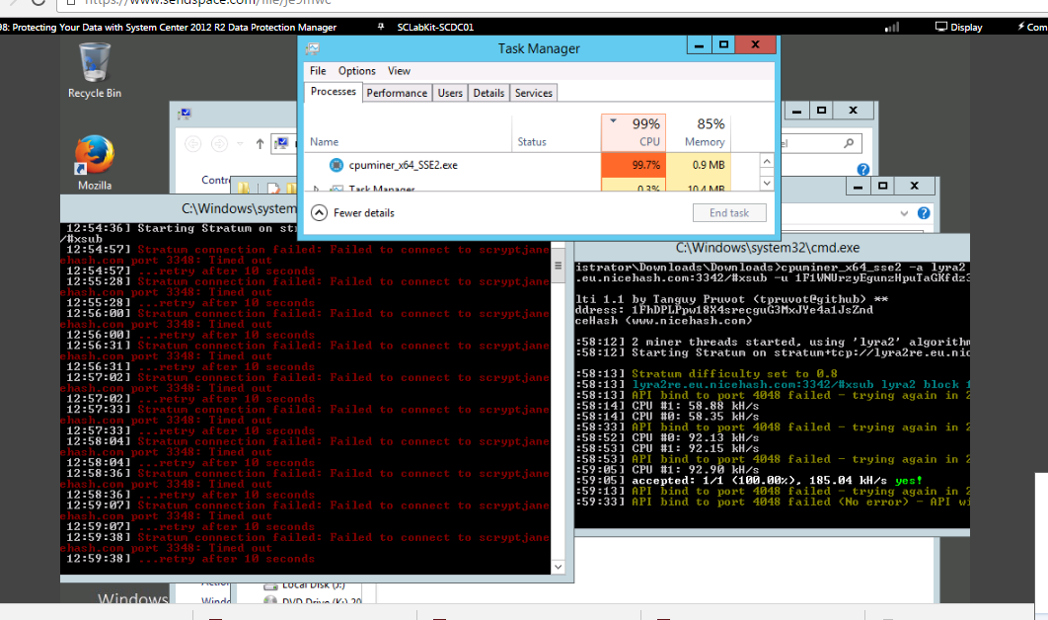Click the Control Panel address bar icon
Image resolution: width=1048 pixels, height=620 pixels.
click(282, 143)
